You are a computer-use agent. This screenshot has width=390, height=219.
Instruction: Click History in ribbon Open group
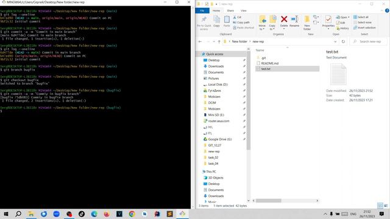tap(342, 29)
